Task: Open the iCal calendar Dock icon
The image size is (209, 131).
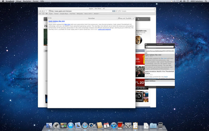Action: click(106, 125)
